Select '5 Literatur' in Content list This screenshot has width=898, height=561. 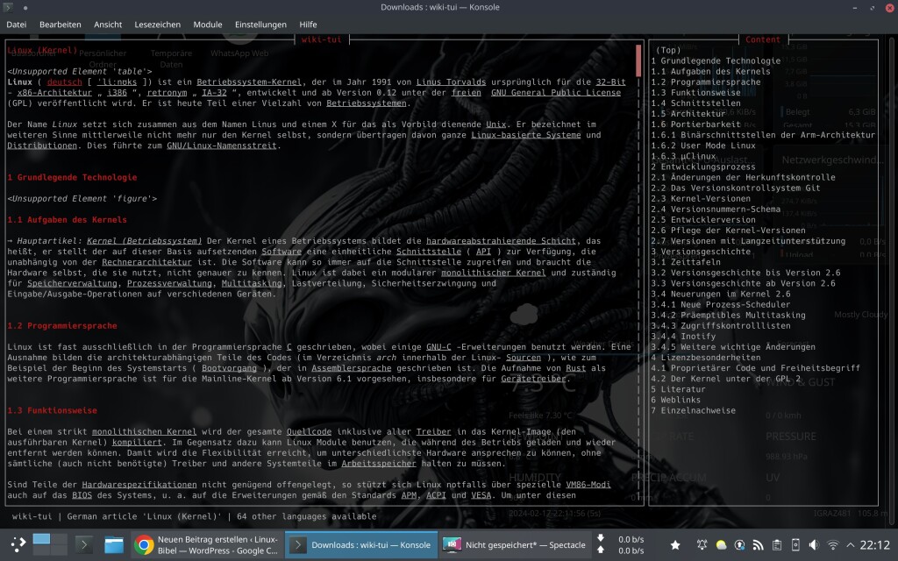(x=678, y=389)
